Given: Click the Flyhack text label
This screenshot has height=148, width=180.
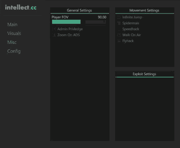Looking at the screenshot, I should (x=128, y=41).
